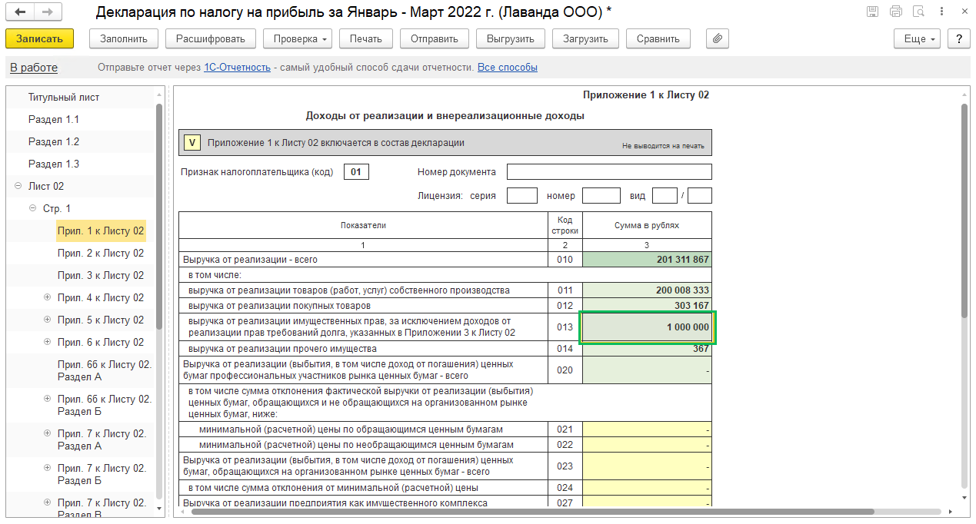Click the preview magnifier icon in title bar
976x524 pixels.
(x=918, y=12)
